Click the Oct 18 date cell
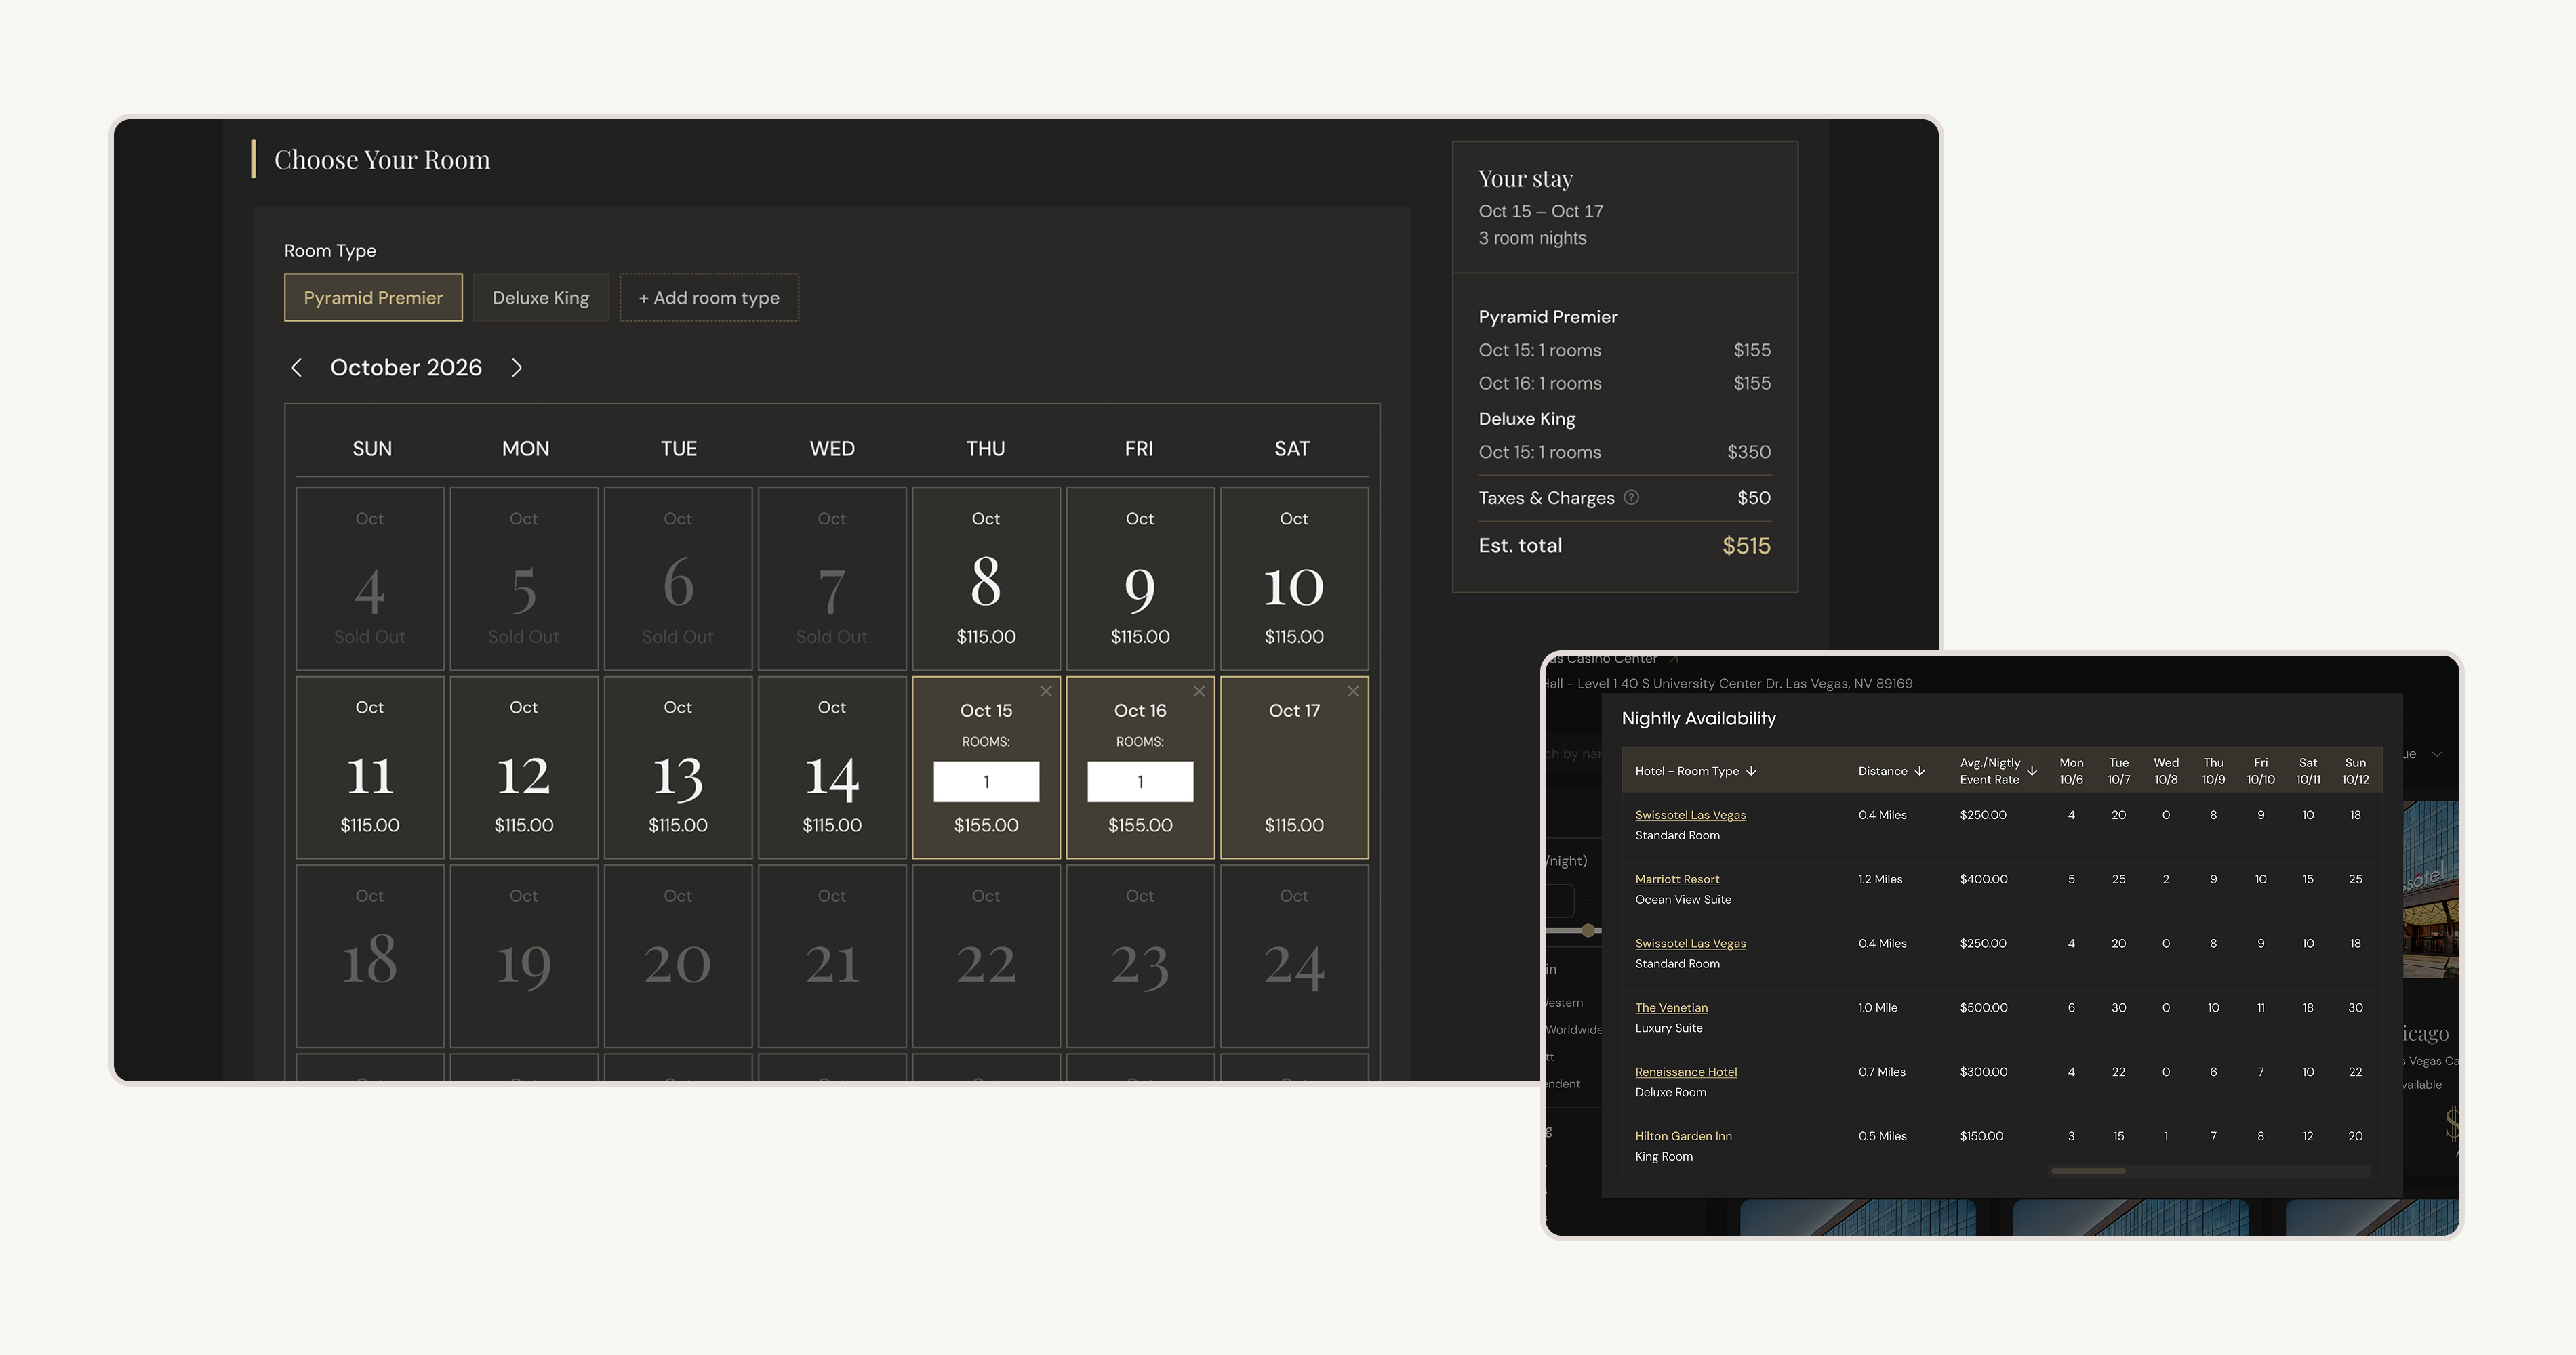 point(370,957)
